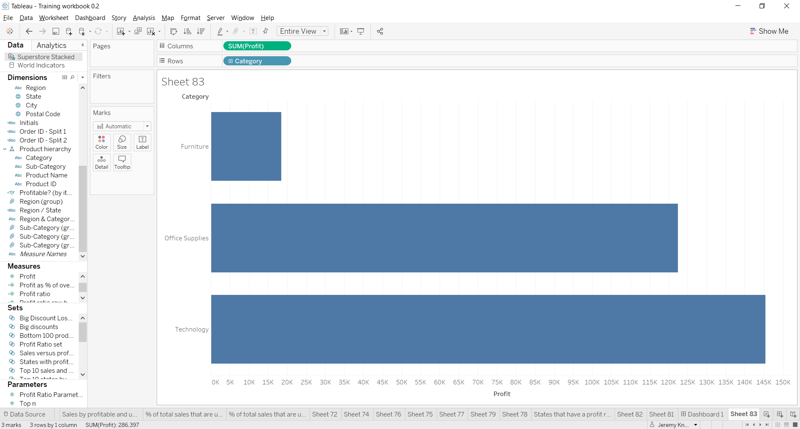Click the Swap Rows and Columns icon

(174, 31)
